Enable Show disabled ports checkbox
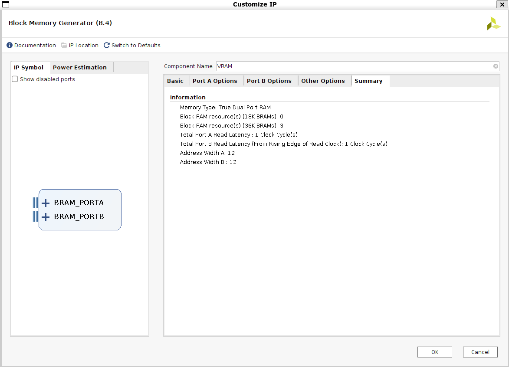This screenshot has width=509, height=367. (15, 79)
